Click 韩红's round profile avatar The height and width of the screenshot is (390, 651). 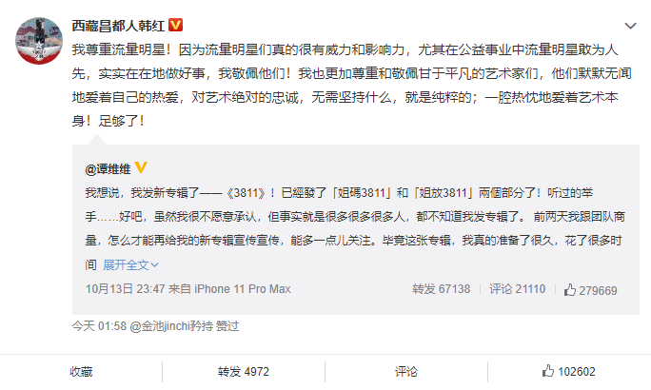[x=39, y=41]
